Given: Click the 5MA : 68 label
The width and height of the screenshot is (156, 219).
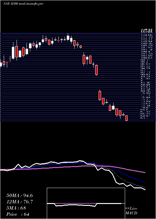Looking at the screenshot, I should coord(16,208).
